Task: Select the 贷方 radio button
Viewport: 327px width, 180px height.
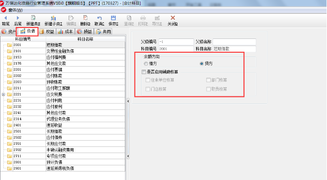Action: coord(202,64)
